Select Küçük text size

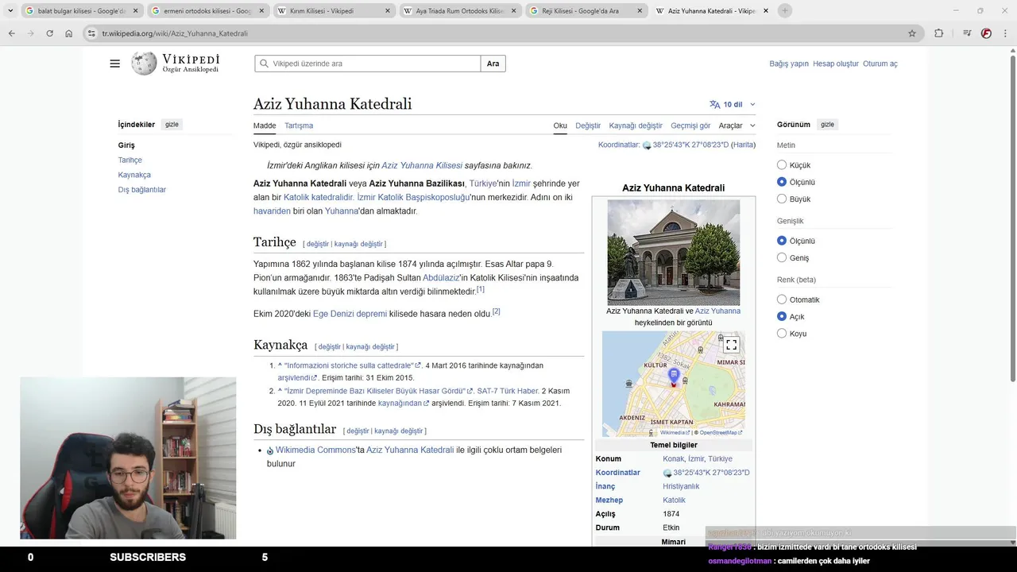(x=782, y=165)
